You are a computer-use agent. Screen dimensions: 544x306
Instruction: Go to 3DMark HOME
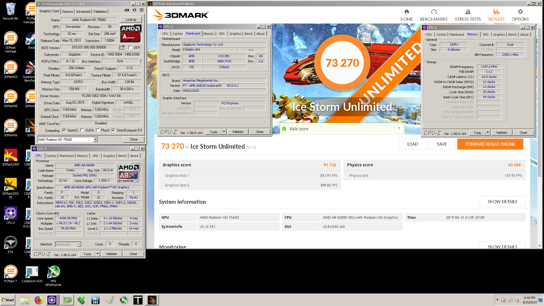[x=407, y=15]
